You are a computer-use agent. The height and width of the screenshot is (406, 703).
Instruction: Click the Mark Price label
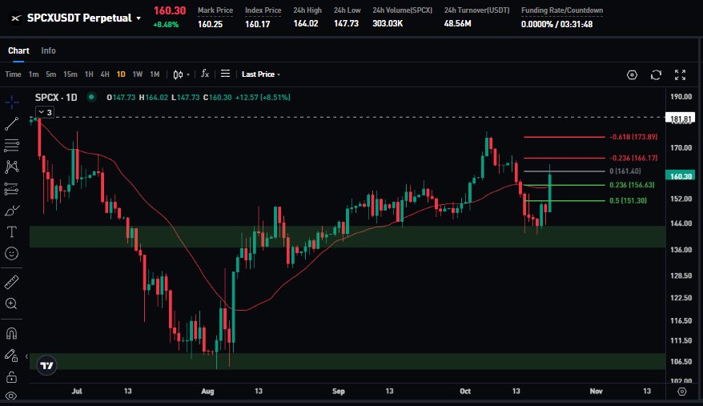pyautogui.click(x=215, y=10)
